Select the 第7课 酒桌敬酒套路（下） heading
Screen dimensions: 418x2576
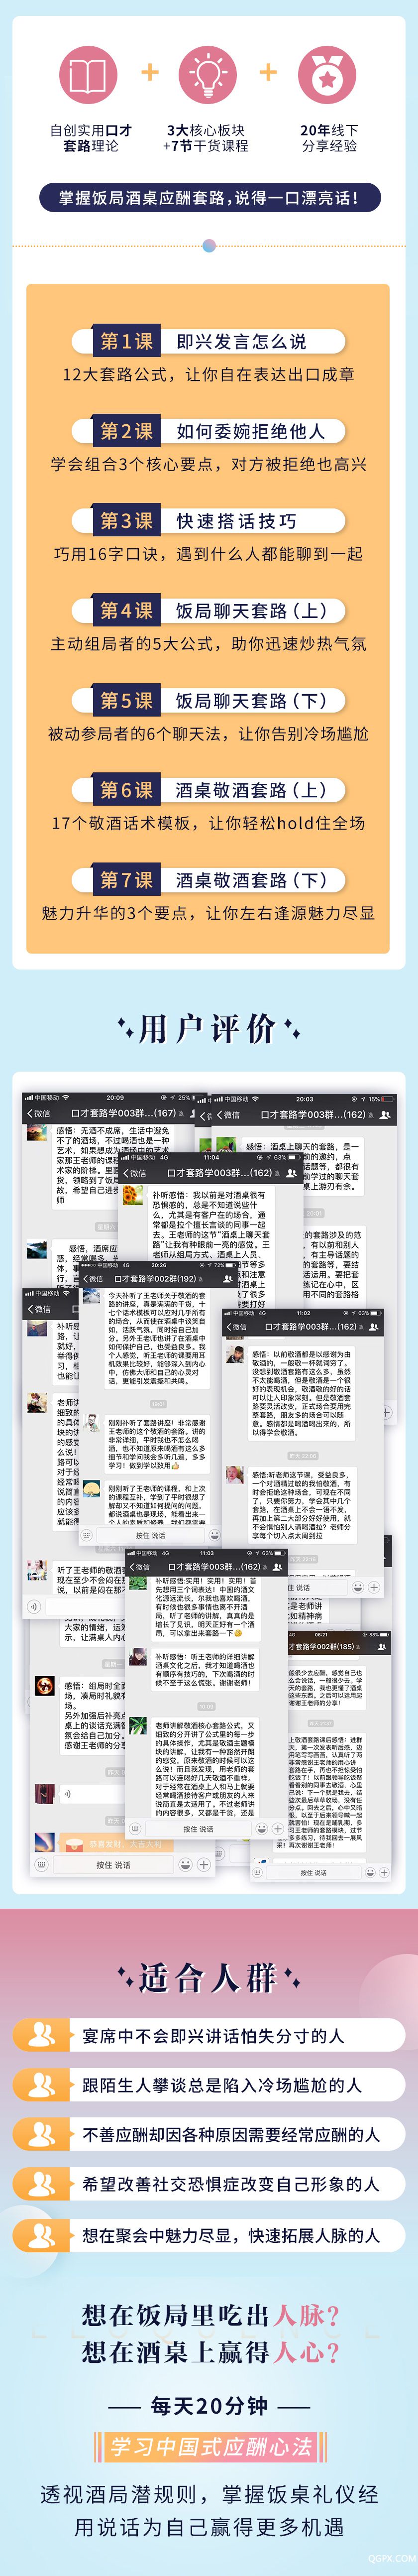tap(209, 880)
